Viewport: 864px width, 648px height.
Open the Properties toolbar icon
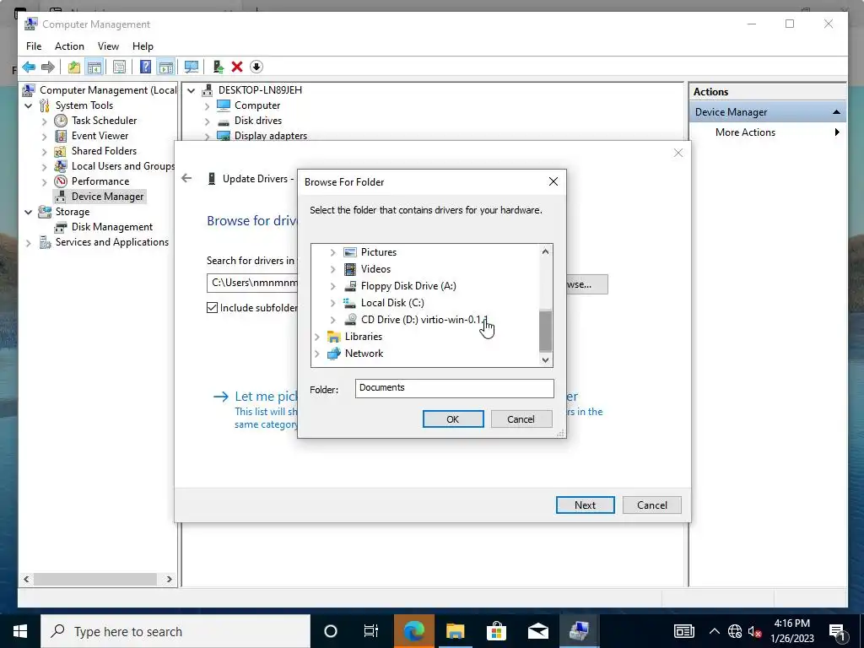pyautogui.click(x=119, y=67)
